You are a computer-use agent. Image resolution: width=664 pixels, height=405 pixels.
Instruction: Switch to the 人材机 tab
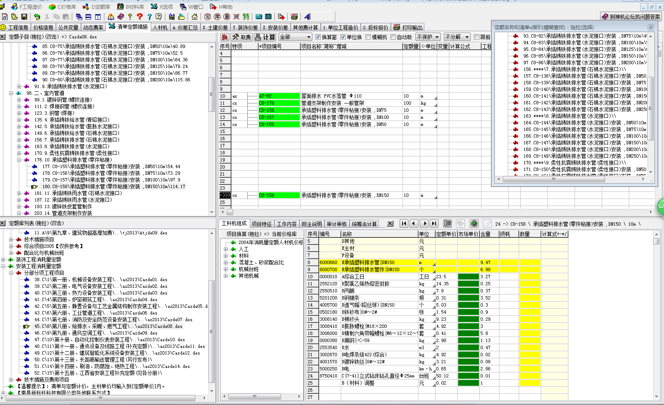160,28
